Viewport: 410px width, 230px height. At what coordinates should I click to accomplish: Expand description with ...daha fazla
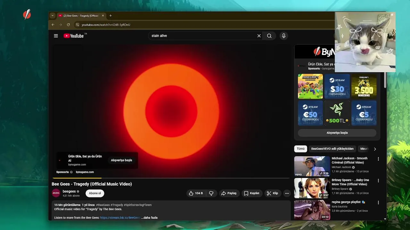149,218
